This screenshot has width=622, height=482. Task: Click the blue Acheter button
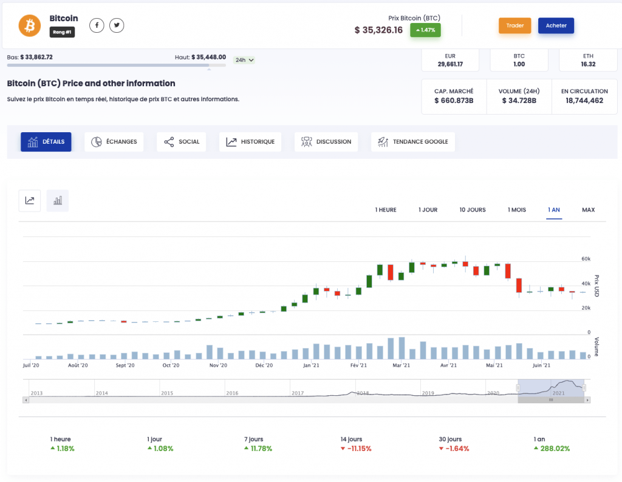coord(556,25)
